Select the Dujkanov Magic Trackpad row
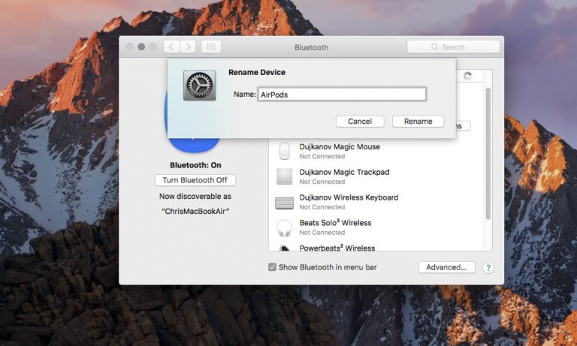Viewport: 577px width, 346px height. pos(378,176)
